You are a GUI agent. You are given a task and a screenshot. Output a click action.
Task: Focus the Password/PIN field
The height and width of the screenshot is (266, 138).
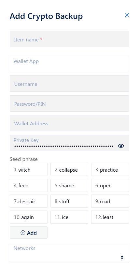(x=69, y=103)
